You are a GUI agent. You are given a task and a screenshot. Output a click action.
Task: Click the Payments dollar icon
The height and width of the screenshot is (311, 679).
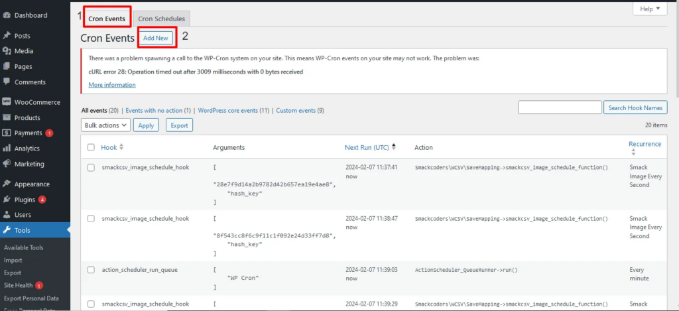7,133
